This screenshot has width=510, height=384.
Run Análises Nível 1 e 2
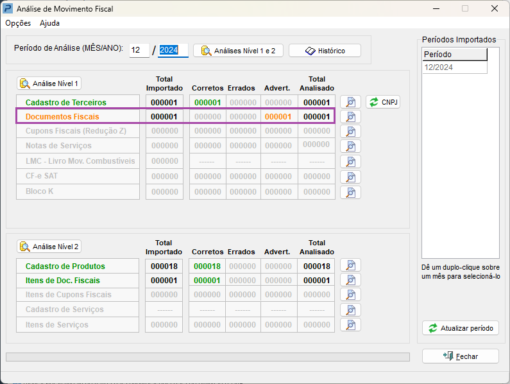(x=238, y=51)
